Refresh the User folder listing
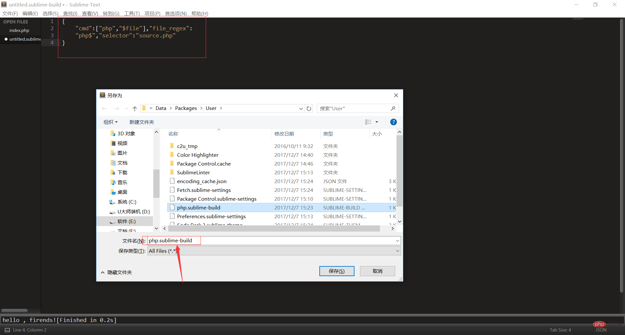Viewport: 625px width, 335px height. point(309,109)
